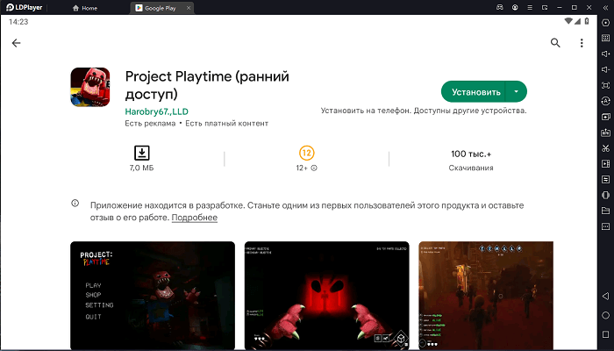This screenshot has width=614, height=351.
Task: Click the 7,0 МБ size text
Action: click(142, 168)
